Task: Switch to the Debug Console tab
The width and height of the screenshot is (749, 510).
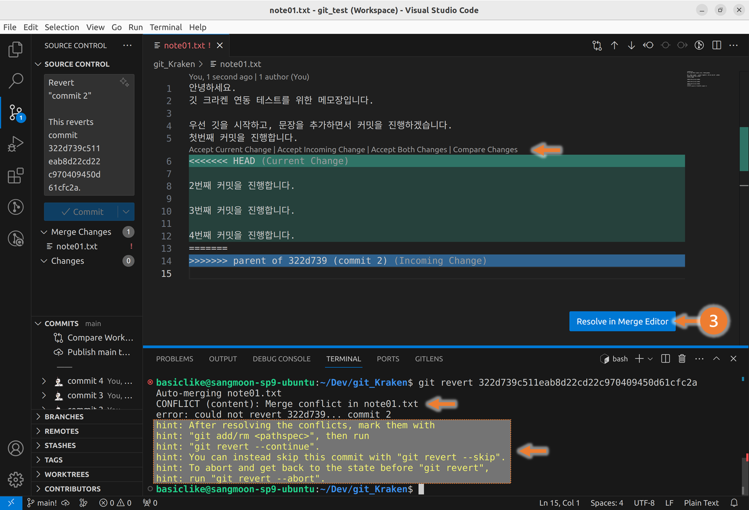Action: [x=281, y=358]
